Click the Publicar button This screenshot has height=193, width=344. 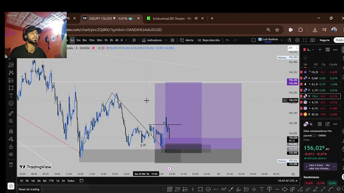pos(339,40)
